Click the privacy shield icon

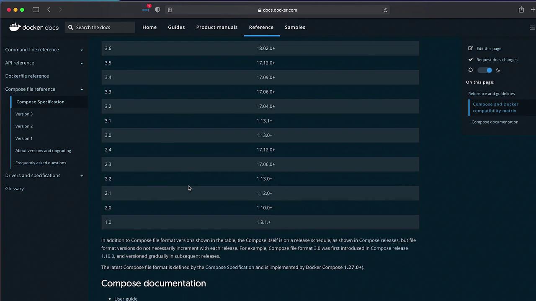[x=157, y=10]
